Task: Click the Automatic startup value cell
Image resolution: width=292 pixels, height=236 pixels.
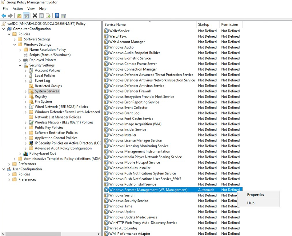Action: [x=206, y=190]
